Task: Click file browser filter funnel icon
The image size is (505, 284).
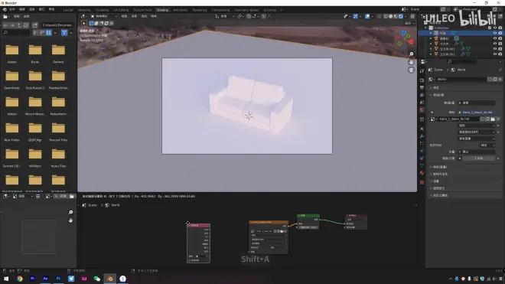Action: point(64,33)
